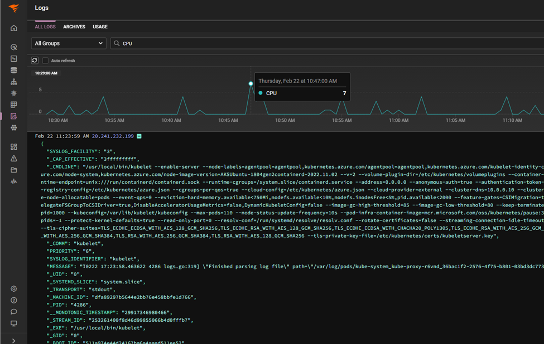544x344 pixels.
Task: Open the All Groups dropdown
Action: [69, 43]
